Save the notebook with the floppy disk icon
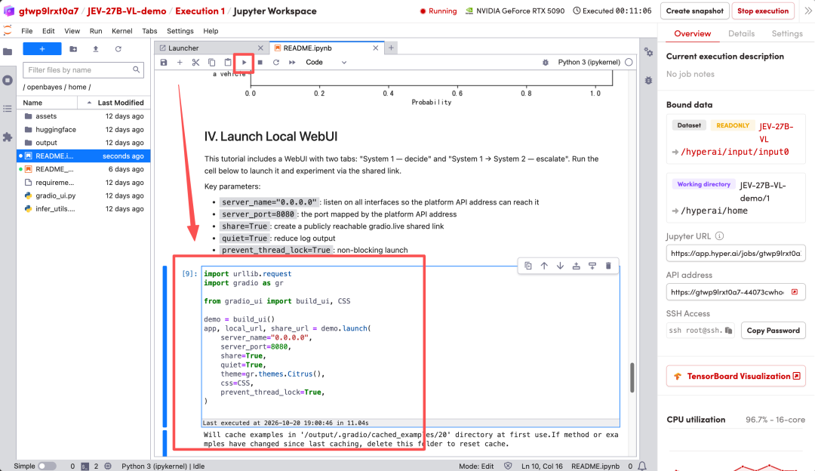 (x=164, y=63)
